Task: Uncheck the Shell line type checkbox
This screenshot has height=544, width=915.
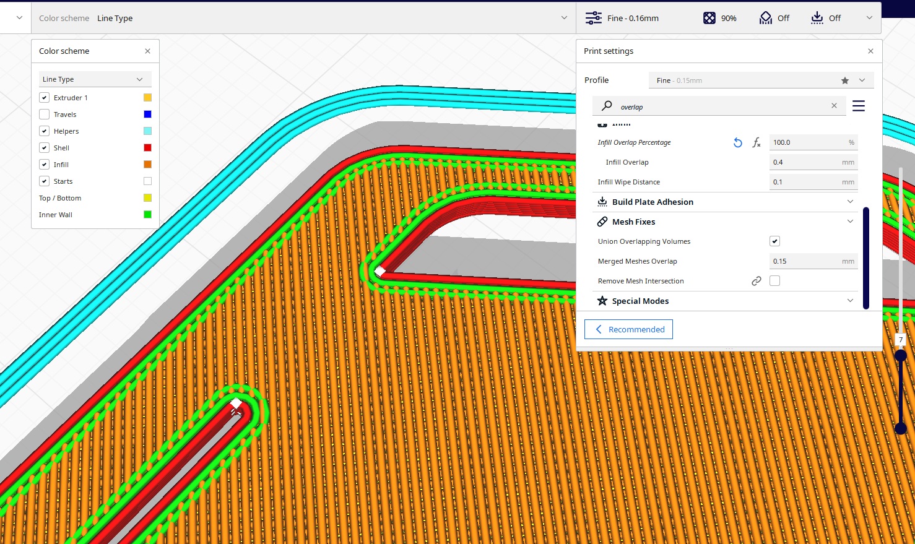Action: coord(44,147)
